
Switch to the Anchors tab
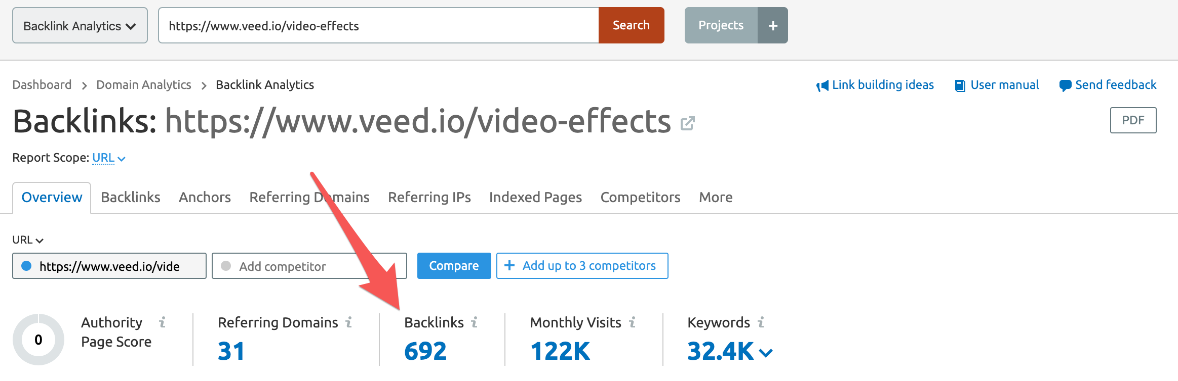point(205,197)
